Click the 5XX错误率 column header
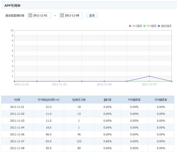The image size is (177, 154). pyautogui.click(x=161, y=100)
